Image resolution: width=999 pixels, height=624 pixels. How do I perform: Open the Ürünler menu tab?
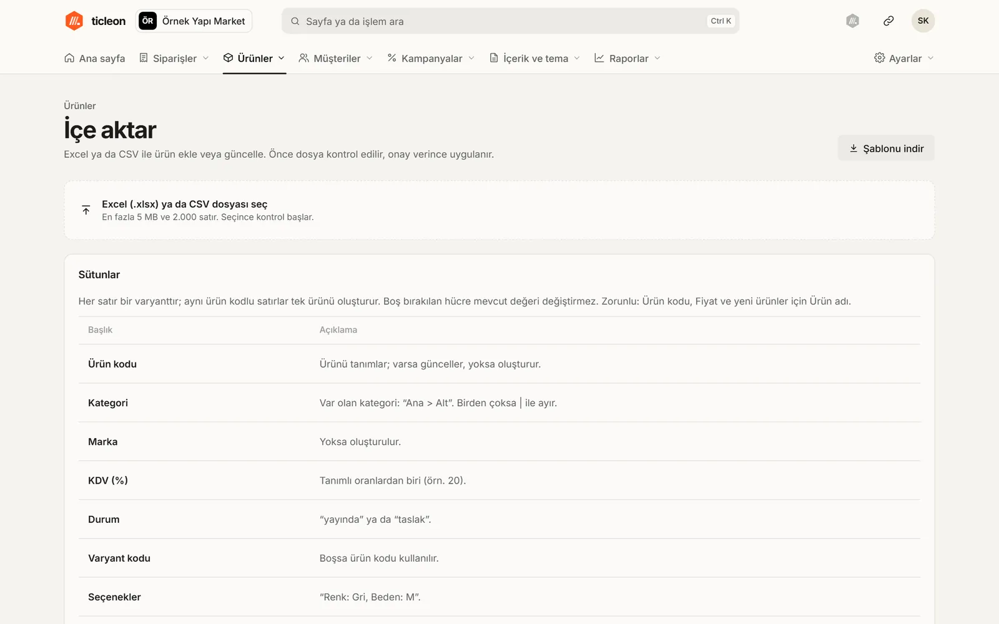point(254,58)
